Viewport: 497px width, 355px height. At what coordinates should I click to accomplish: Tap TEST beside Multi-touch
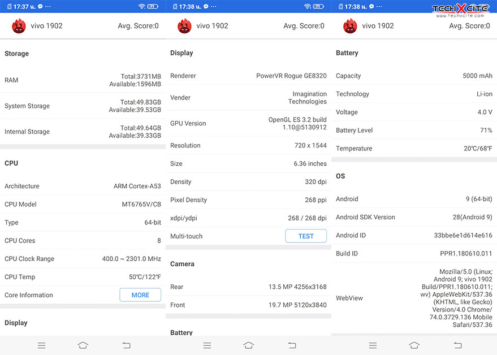[305, 236]
